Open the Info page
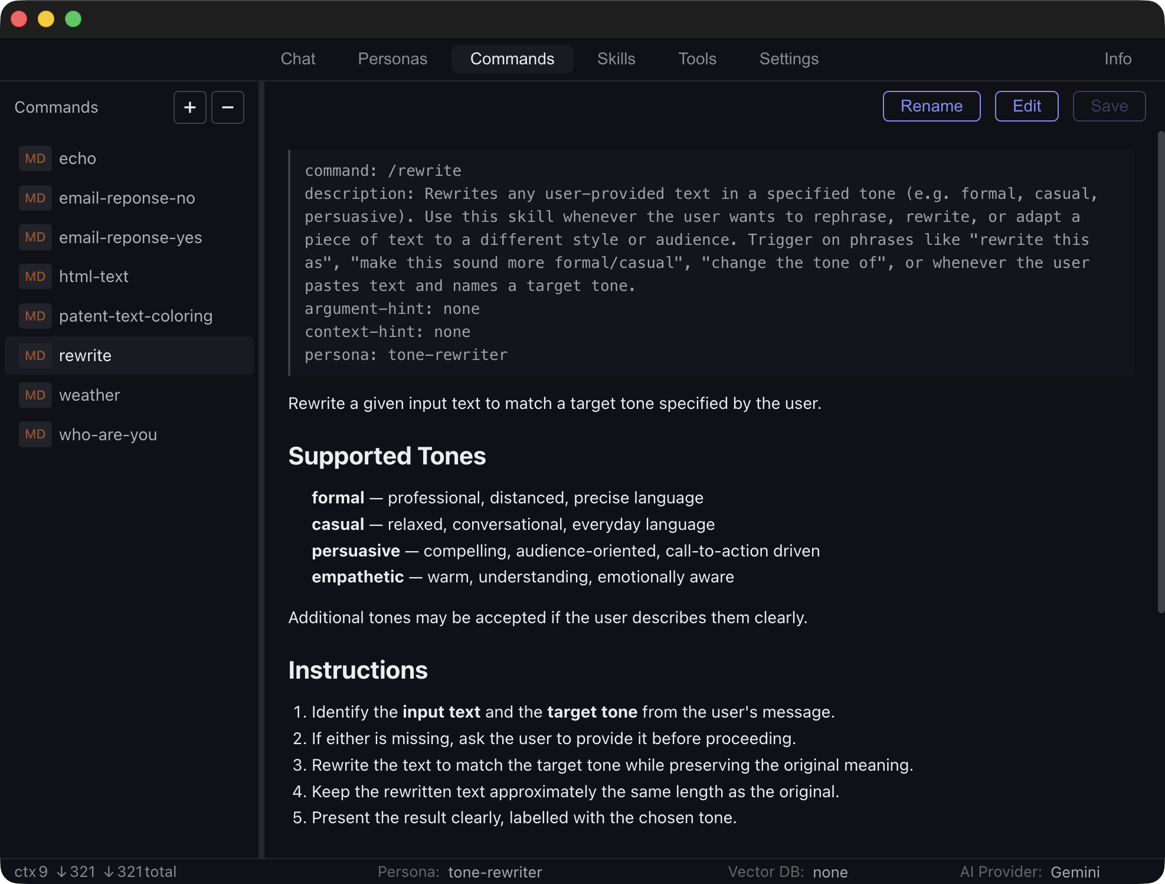Screen dimensions: 1165x884 click(x=1117, y=59)
